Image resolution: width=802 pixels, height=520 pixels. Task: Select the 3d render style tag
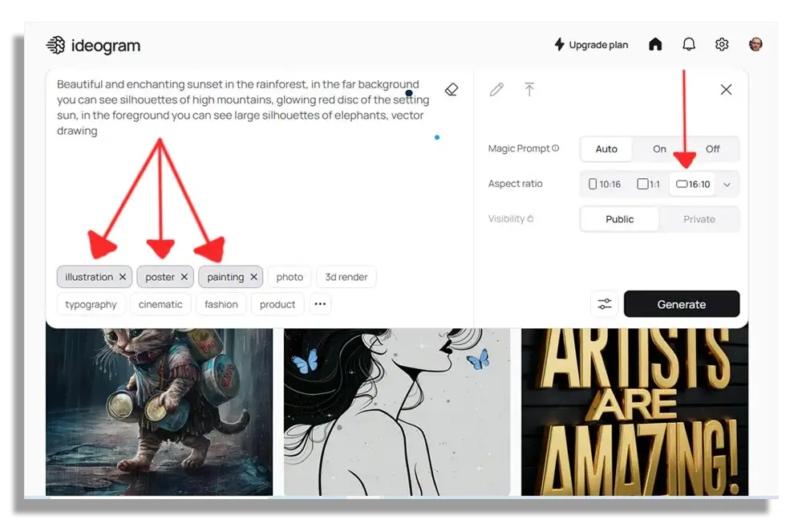click(x=346, y=277)
